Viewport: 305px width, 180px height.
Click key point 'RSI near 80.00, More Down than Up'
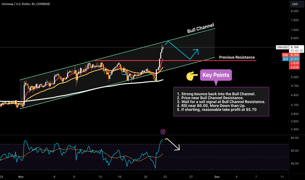211,106
